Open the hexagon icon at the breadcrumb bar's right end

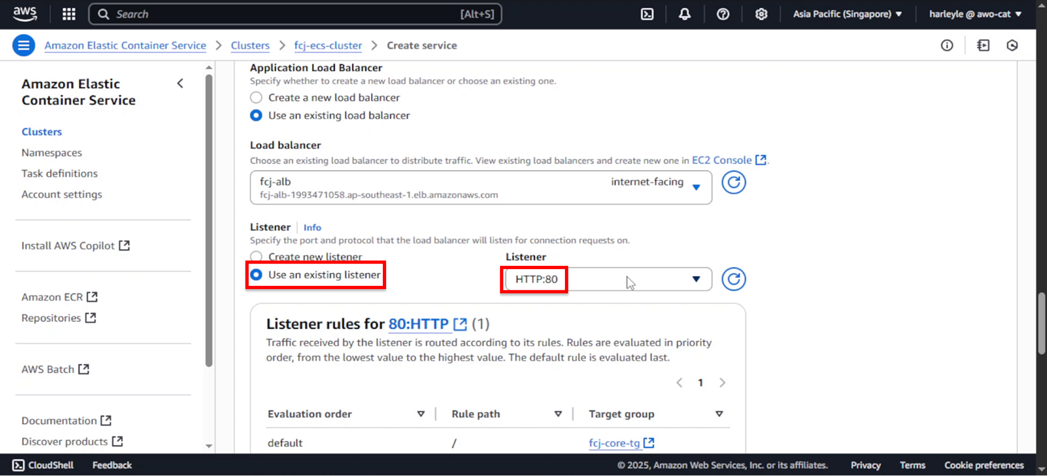(x=1012, y=45)
